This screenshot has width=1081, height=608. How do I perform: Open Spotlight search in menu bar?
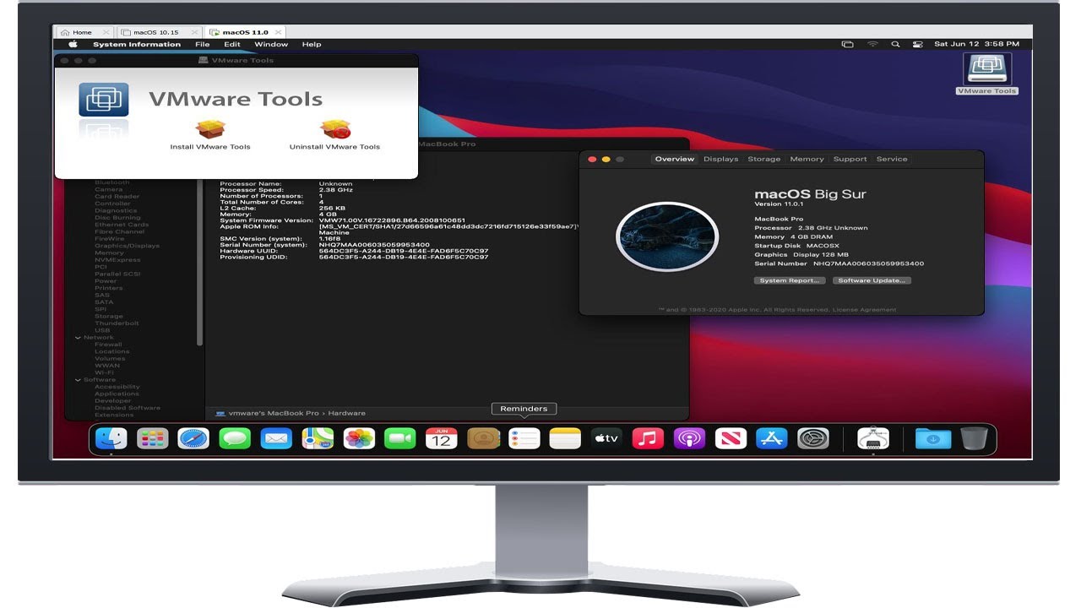895,44
